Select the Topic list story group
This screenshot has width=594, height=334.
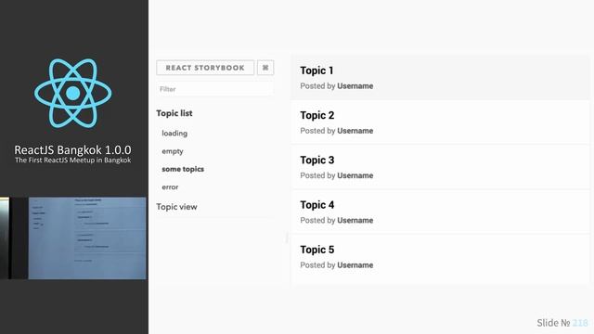tap(174, 113)
